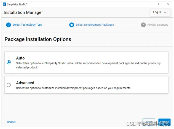Cancel the installation via Cancel link
The image size is (174, 129).
click(11, 122)
